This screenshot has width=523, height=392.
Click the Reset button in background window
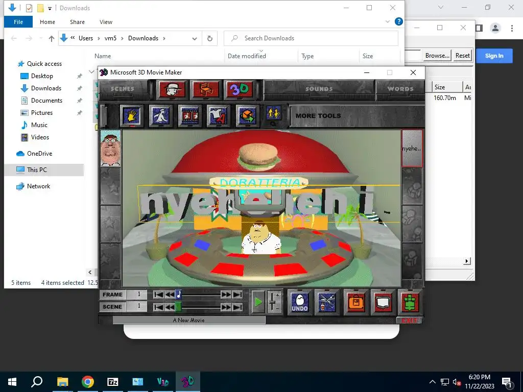point(462,56)
